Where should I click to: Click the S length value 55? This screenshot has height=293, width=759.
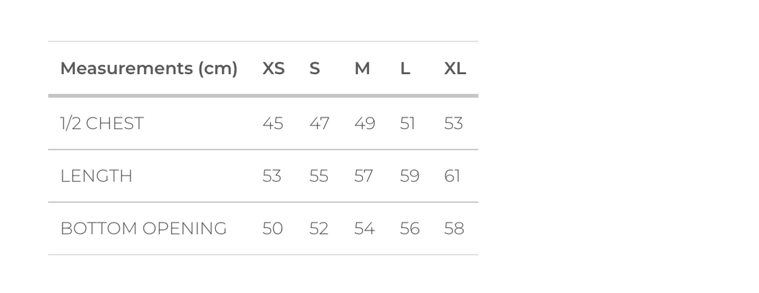click(319, 176)
